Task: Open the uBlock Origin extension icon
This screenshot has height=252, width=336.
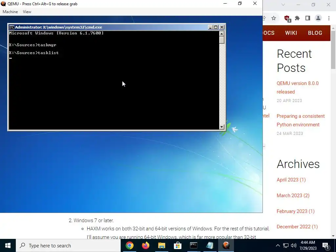Action: tap(287, 18)
